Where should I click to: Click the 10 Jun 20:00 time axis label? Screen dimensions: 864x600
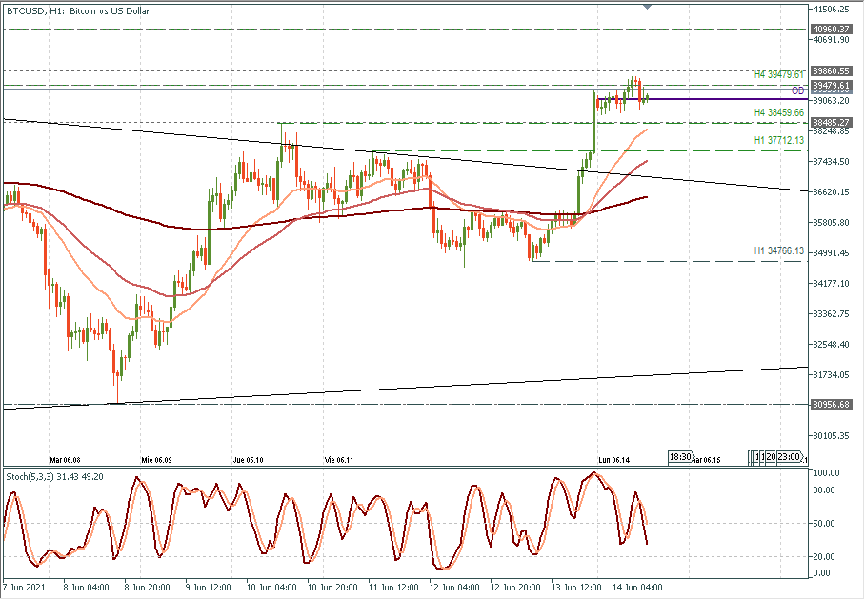click(x=332, y=588)
